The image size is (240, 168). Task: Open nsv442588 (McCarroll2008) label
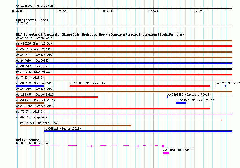pos(40,123)
